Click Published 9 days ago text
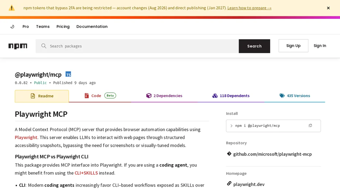 tap(74, 83)
